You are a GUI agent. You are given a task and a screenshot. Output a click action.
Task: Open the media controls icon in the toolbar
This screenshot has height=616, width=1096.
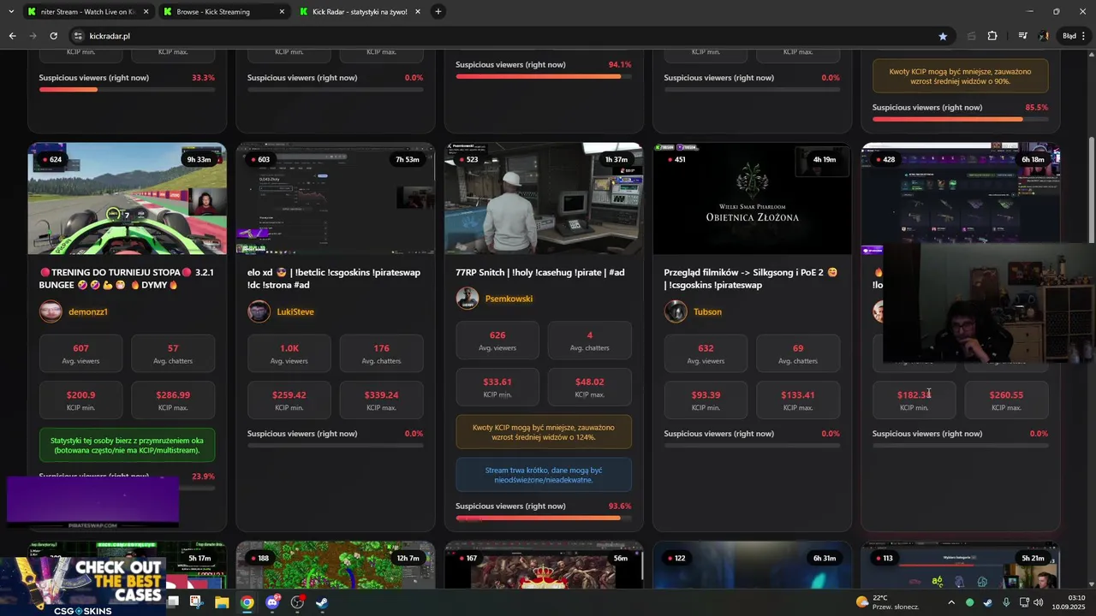click(x=1022, y=36)
